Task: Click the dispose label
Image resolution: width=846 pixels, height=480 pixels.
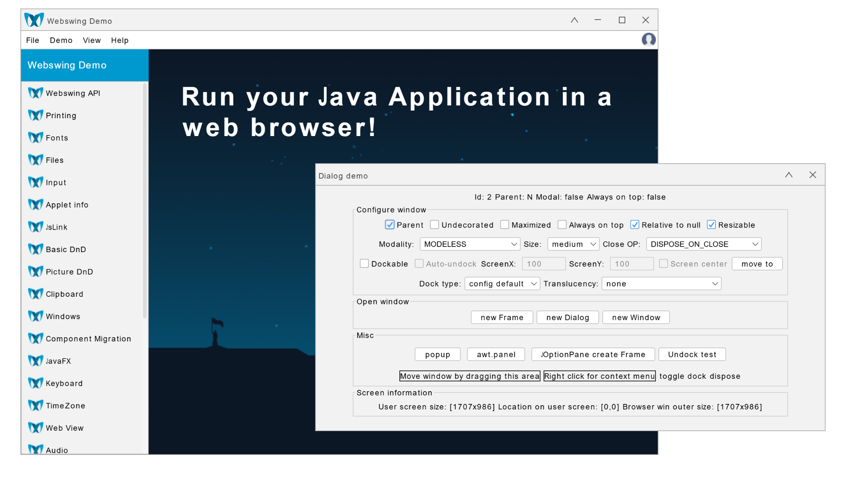Action: click(725, 376)
